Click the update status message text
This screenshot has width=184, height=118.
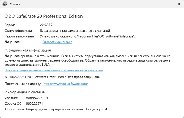[75, 31]
